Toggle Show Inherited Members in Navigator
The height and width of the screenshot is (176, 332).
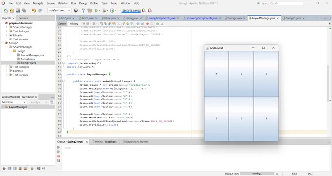4,168
